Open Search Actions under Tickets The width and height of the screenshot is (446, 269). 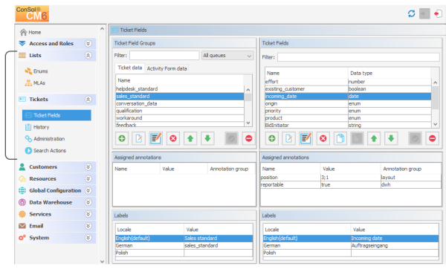(x=45, y=150)
